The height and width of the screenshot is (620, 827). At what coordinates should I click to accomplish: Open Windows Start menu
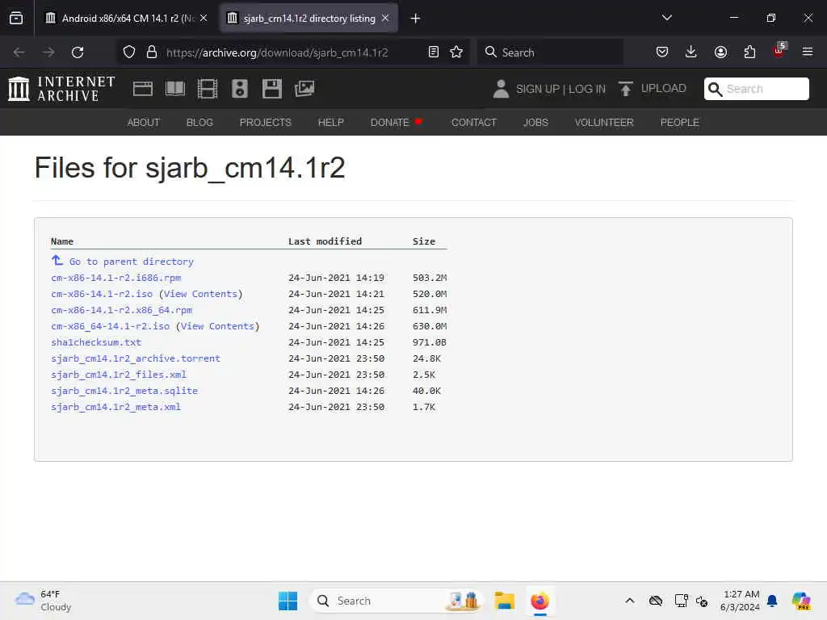(x=288, y=601)
